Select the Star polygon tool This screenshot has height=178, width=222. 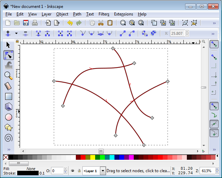(x=9, y=127)
